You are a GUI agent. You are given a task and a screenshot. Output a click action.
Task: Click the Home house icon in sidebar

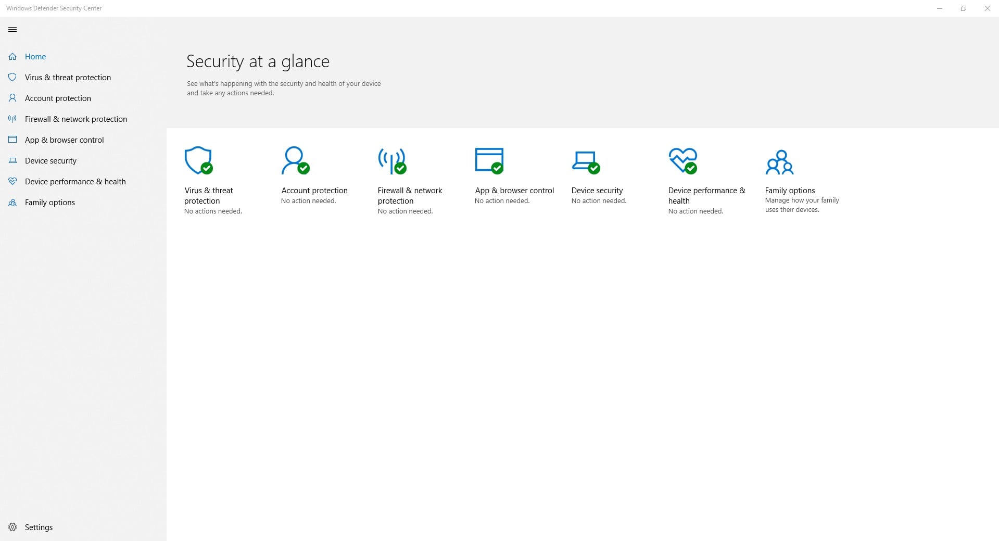click(12, 56)
